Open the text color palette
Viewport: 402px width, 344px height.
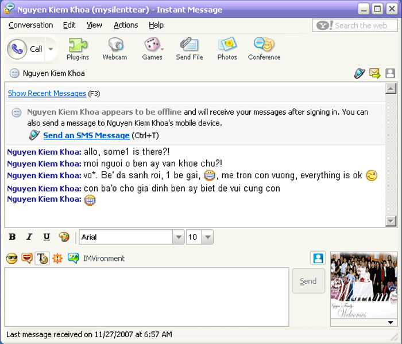point(64,237)
